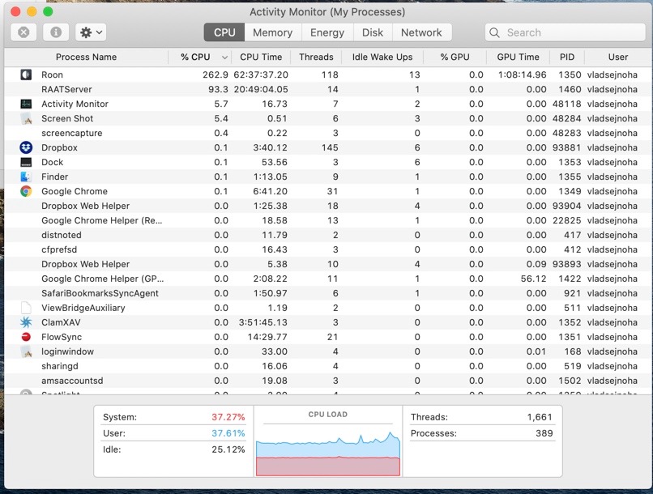Click the ClamXAV app icon
The height and width of the screenshot is (494, 653).
pyautogui.click(x=26, y=322)
